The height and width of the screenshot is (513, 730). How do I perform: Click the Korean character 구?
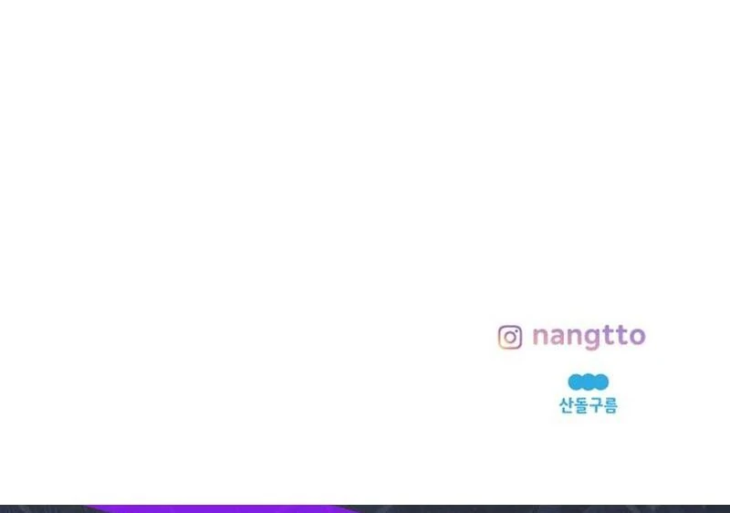pyautogui.click(x=596, y=405)
